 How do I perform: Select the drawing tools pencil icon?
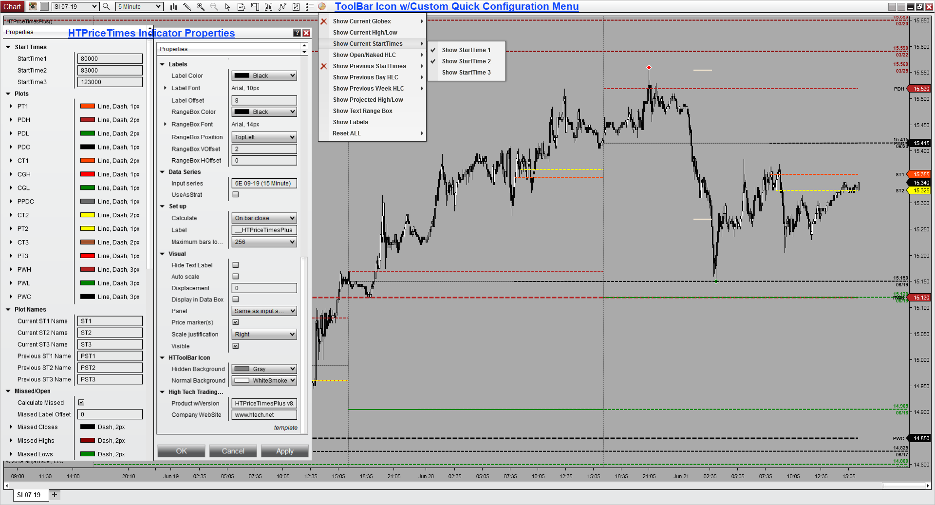187,6
